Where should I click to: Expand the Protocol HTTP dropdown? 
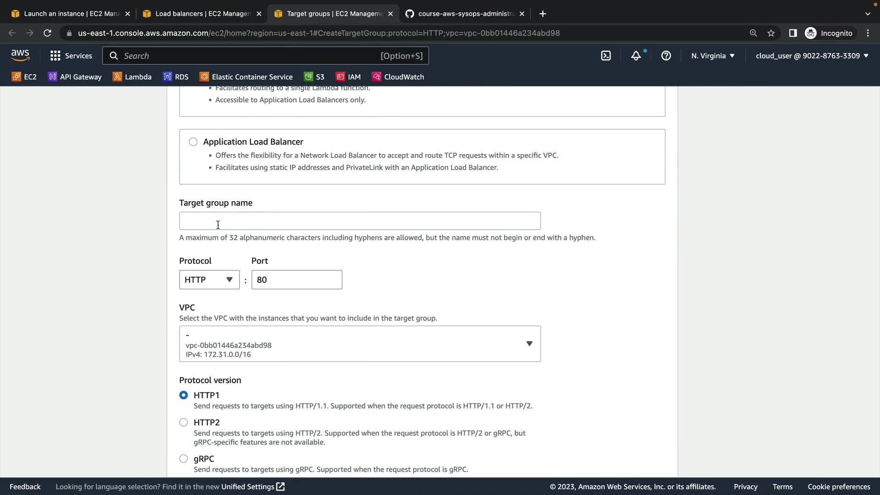tap(209, 280)
